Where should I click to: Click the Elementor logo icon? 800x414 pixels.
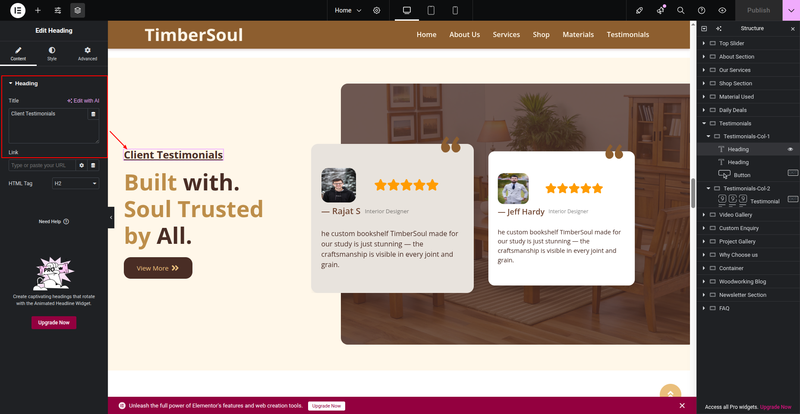click(x=18, y=10)
